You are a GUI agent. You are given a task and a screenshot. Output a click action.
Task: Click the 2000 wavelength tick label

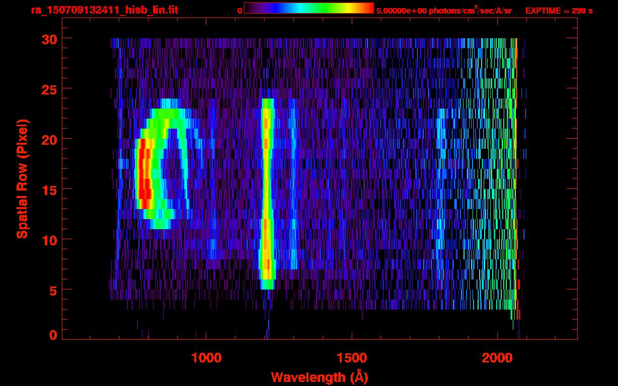(x=497, y=358)
